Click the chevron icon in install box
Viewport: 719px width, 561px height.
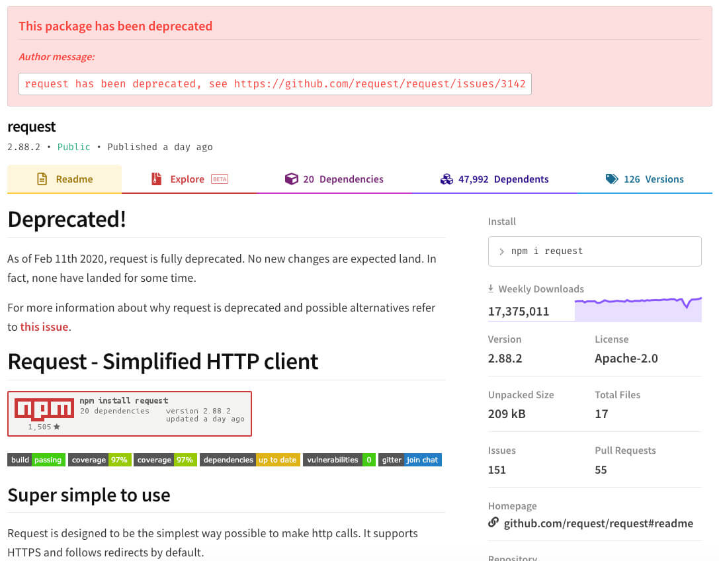point(501,251)
